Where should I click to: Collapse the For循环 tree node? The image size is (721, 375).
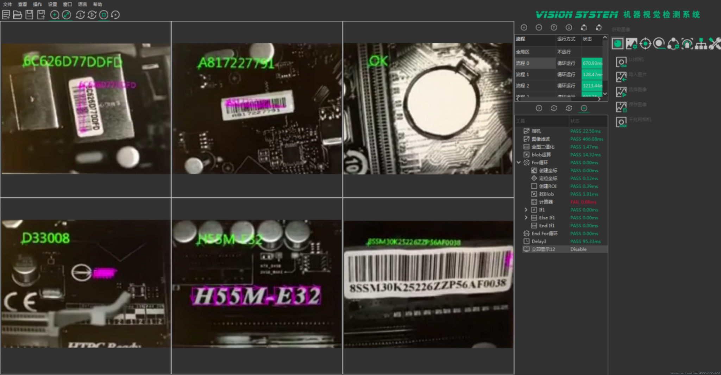(x=519, y=163)
